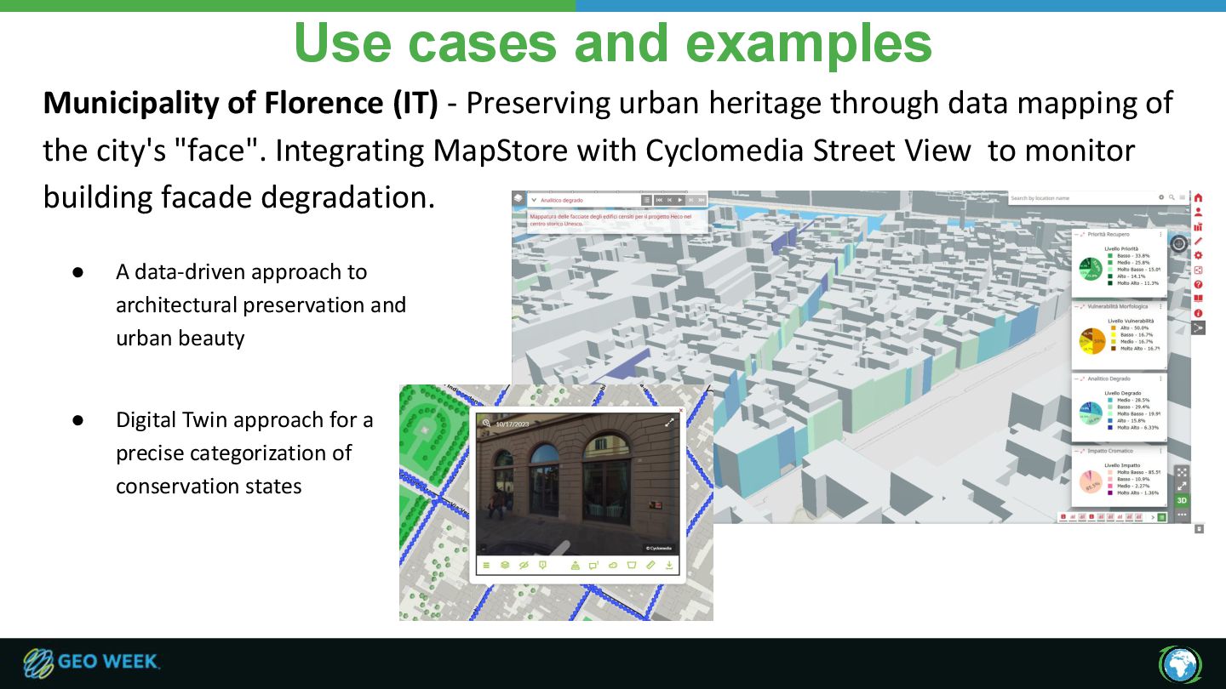
Task: Open the user login icon
Action: 1198,212
